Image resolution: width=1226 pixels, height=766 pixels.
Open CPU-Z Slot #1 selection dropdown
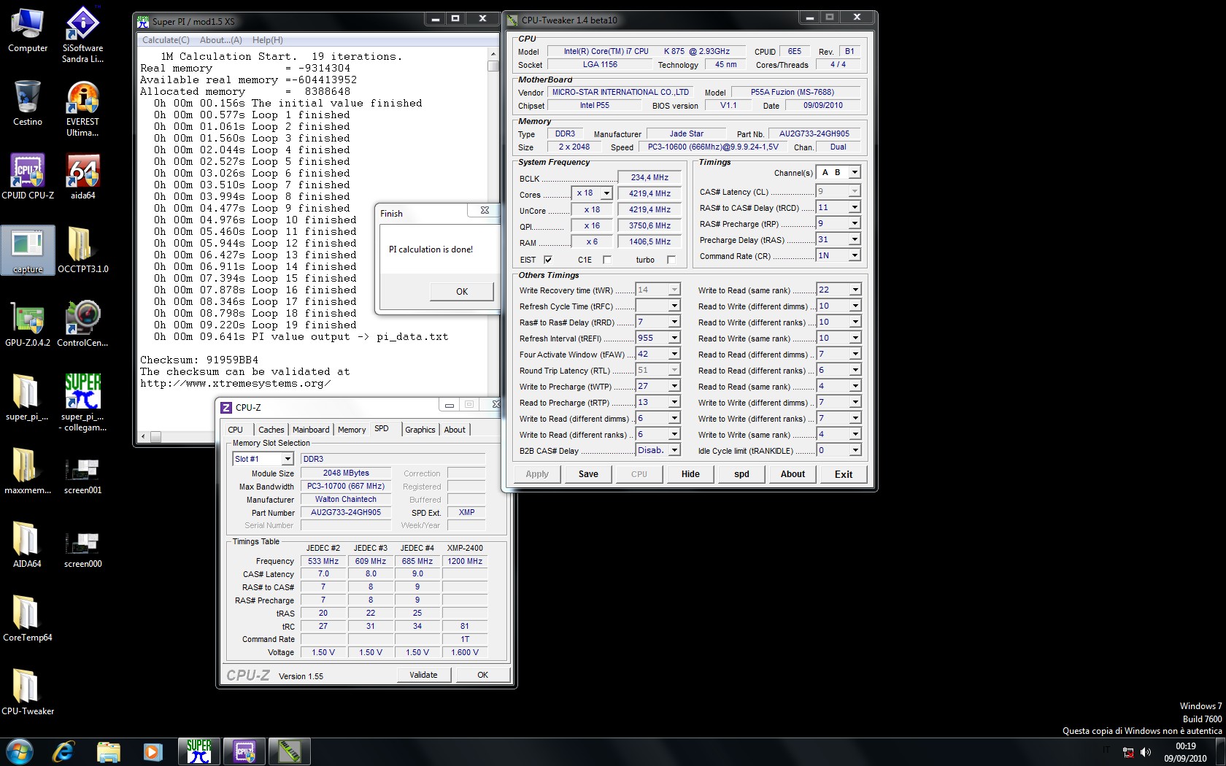288,459
